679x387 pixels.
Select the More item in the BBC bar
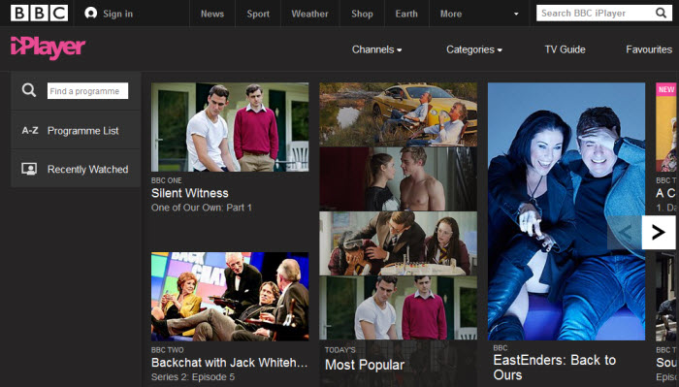coord(451,14)
